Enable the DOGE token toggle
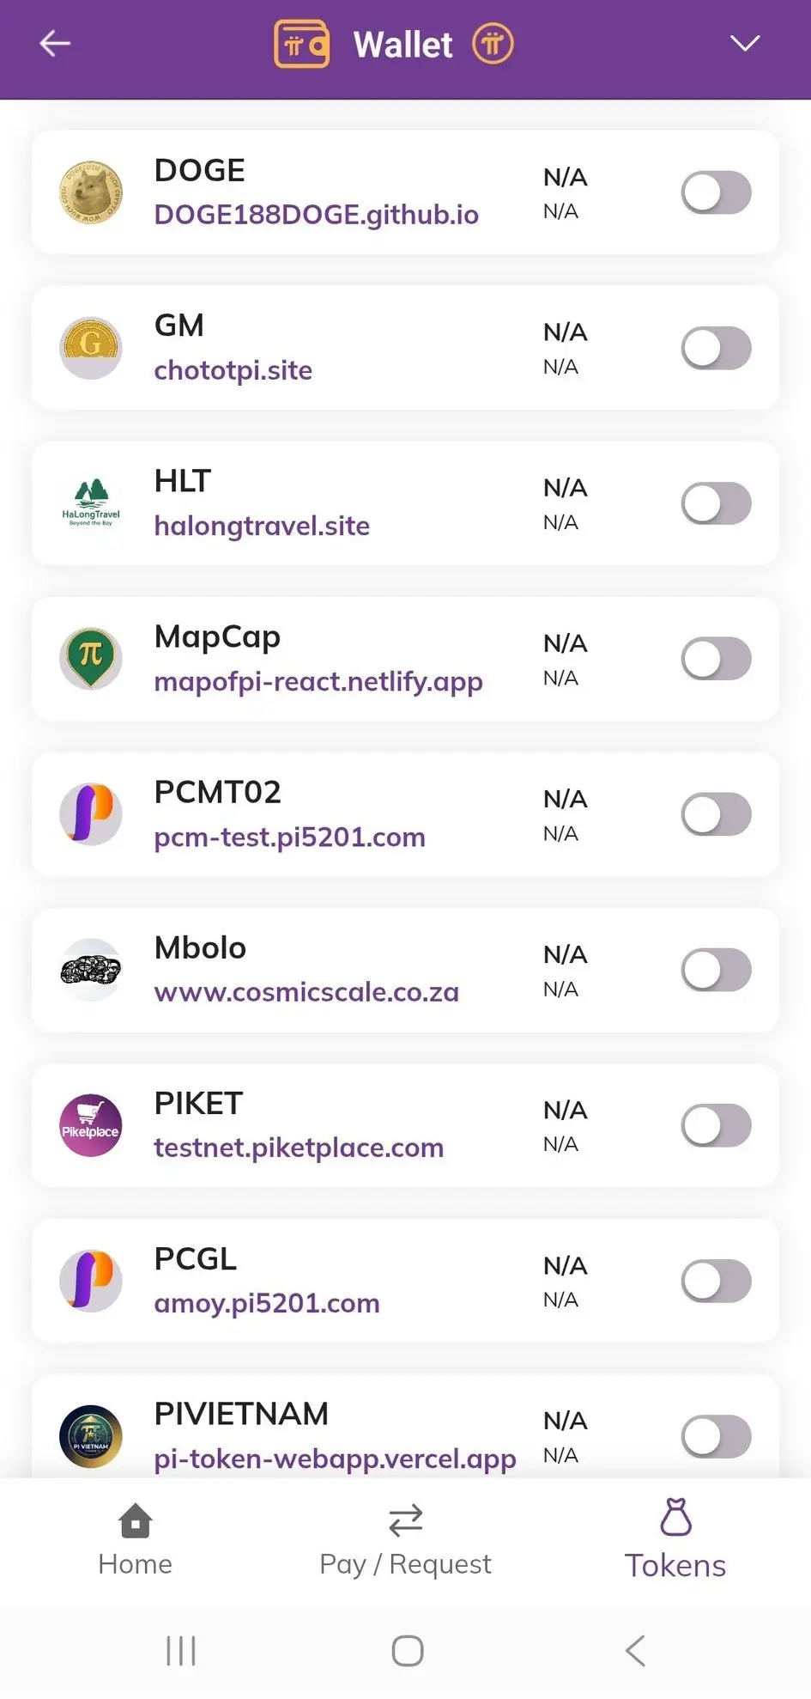Image resolution: width=811 pixels, height=1699 pixels. (716, 192)
